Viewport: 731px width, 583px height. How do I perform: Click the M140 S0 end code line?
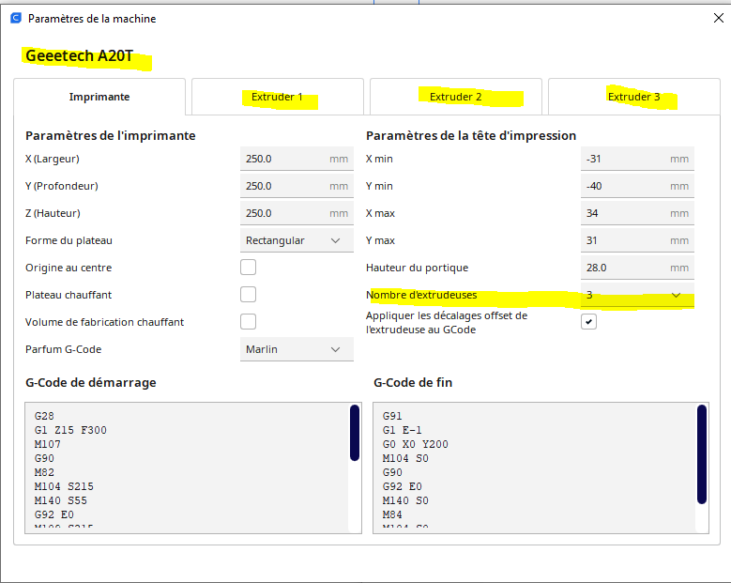pos(405,500)
